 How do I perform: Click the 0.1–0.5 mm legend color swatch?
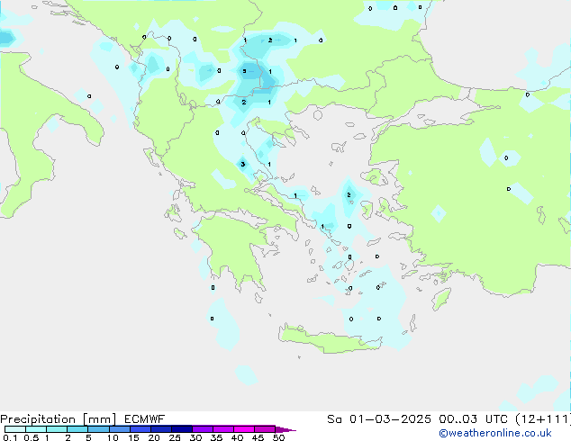(x=15, y=429)
